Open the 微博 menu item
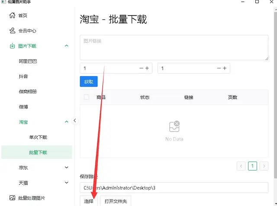The image size is (277, 206). (x=23, y=107)
